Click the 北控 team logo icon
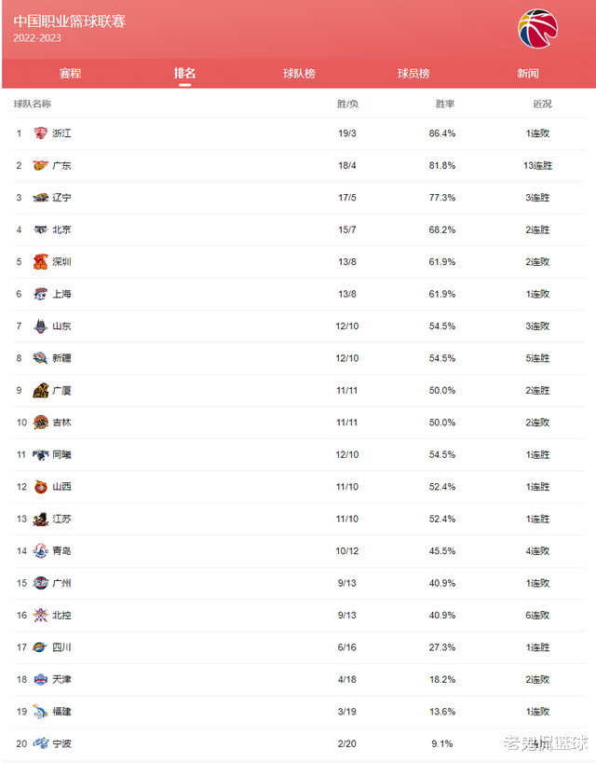This screenshot has height=763, width=596. coord(40,615)
